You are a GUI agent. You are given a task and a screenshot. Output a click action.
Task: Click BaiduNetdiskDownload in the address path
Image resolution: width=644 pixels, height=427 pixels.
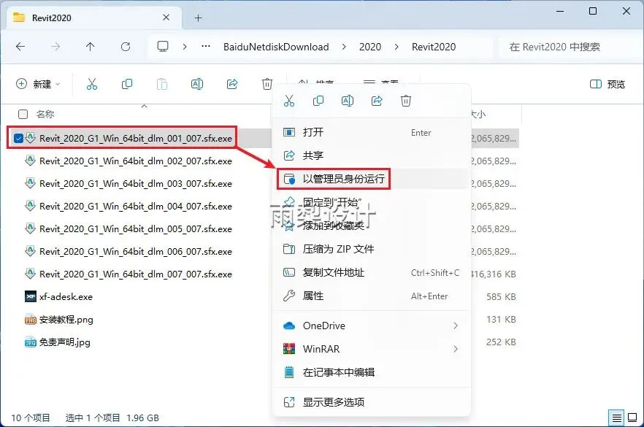[x=276, y=47]
